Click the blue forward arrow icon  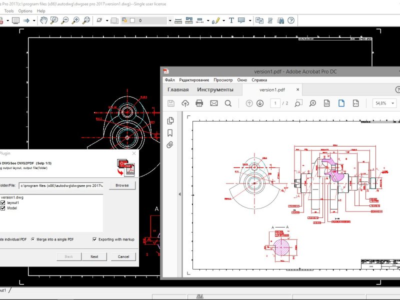pyautogui.click(x=26, y=20)
